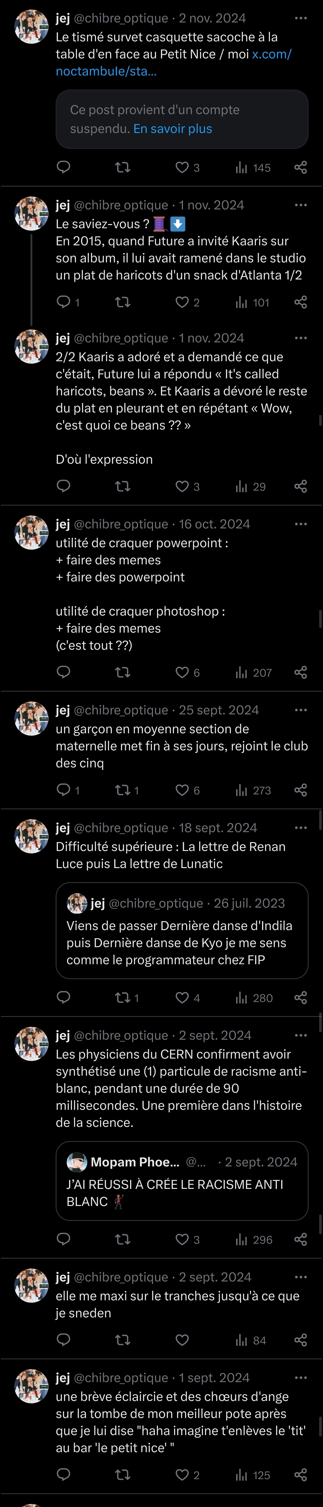Share the 'brève éclaircie' tombe tweet

coord(300,1475)
